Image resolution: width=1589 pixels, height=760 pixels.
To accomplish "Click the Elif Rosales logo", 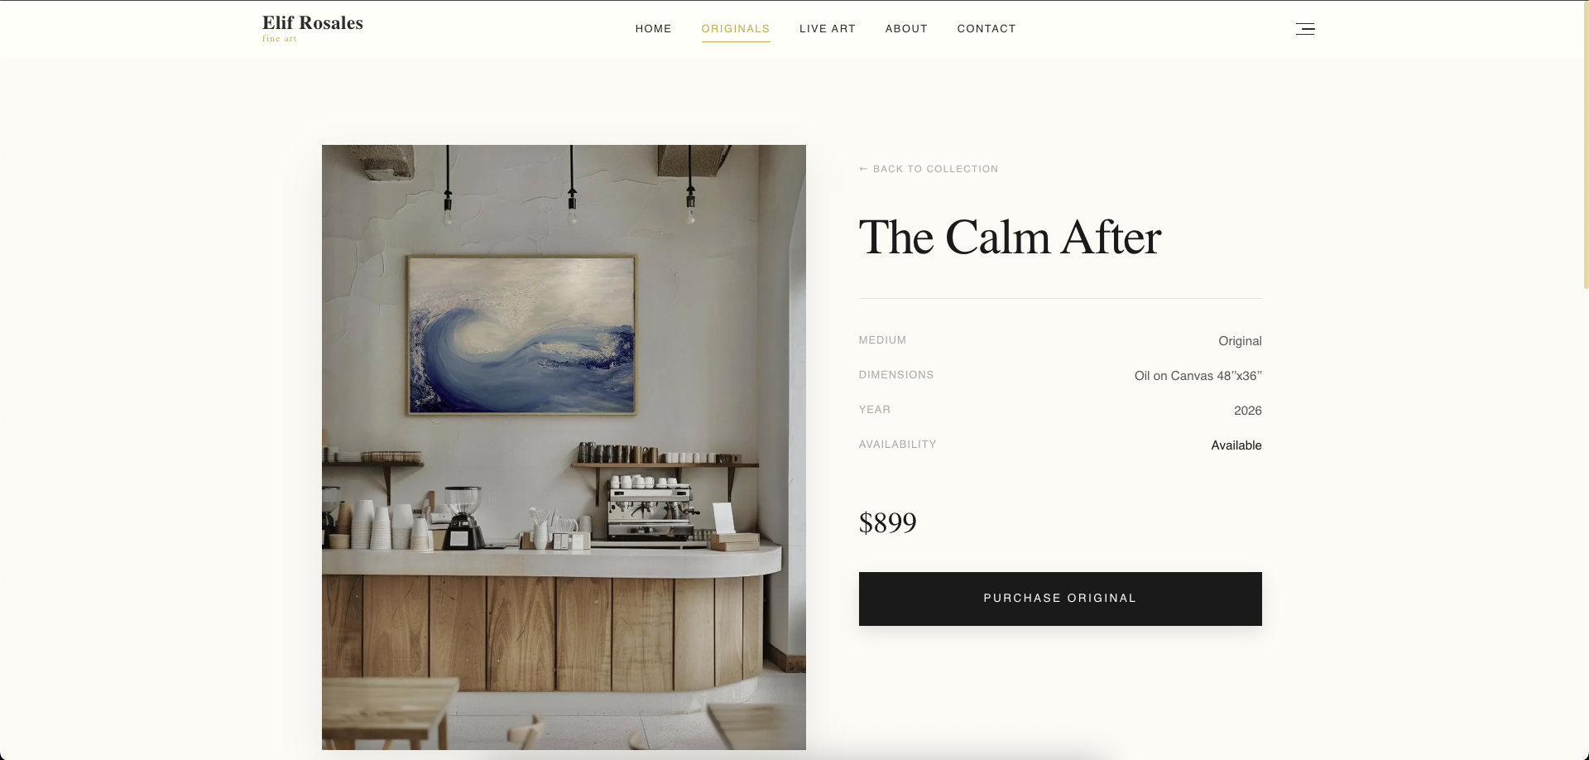I will [x=313, y=23].
